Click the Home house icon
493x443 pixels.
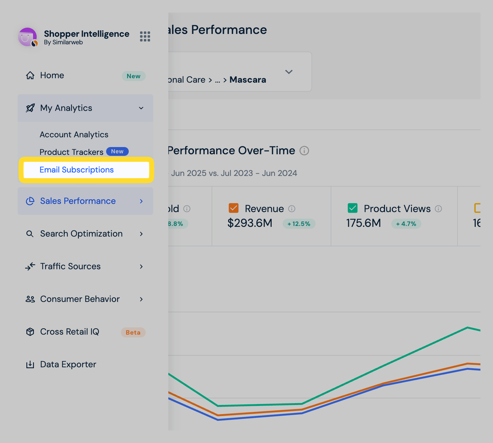coord(30,75)
